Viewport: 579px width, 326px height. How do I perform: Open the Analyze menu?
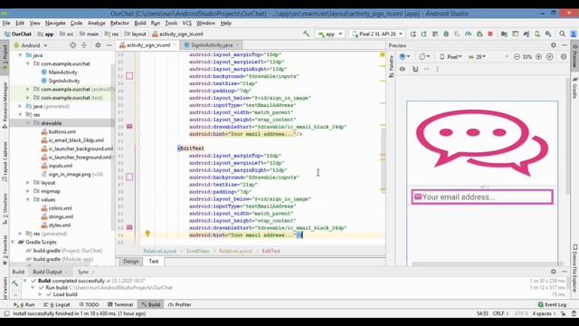[97, 23]
